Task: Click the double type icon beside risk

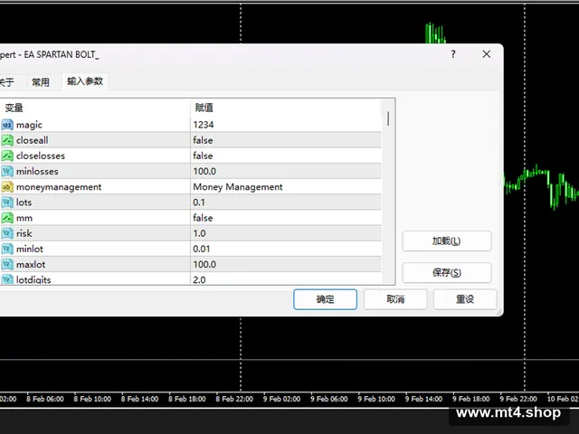Action: click(7, 233)
